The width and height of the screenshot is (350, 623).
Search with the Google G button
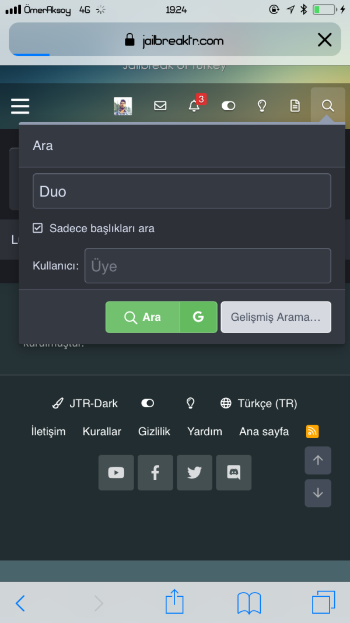(x=198, y=317)
